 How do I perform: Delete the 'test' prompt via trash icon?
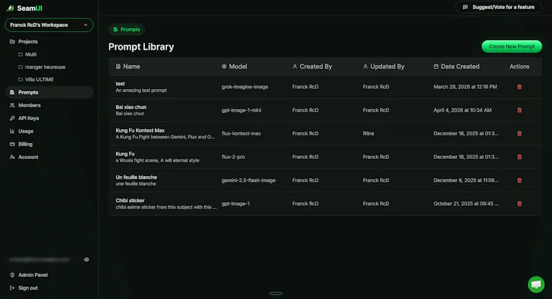[x=520, y=87]
